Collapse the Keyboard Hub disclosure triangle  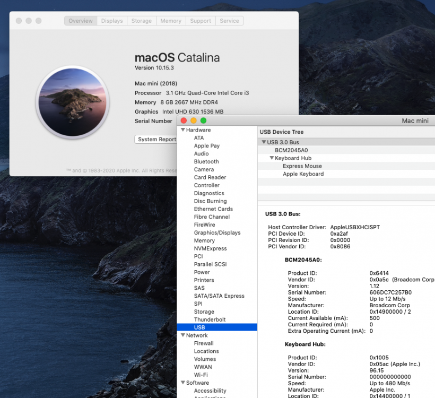pos(272,158)
